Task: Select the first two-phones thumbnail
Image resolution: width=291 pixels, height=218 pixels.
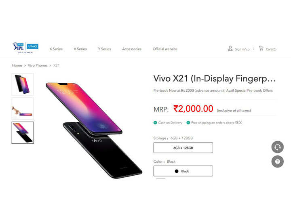Action: pyautogui.click(x=23, y=84)
